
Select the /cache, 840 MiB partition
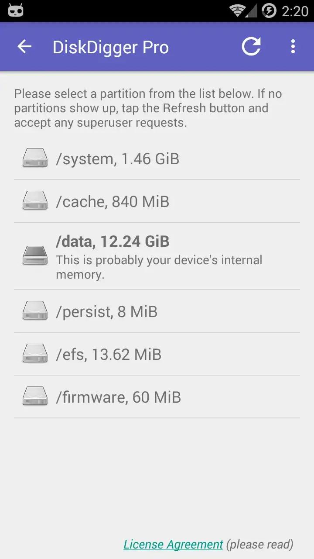click(x=113, y=202)
